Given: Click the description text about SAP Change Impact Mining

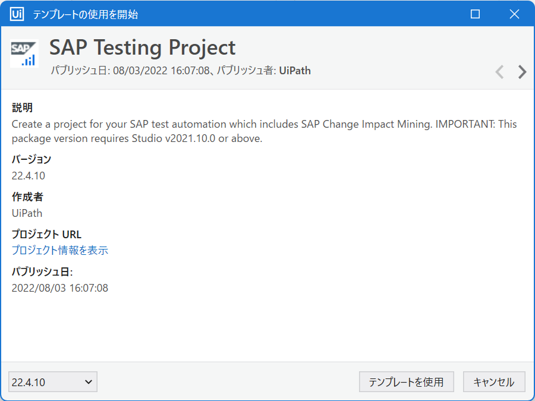Looking at the screenshot, I should (x=265, y=131).
